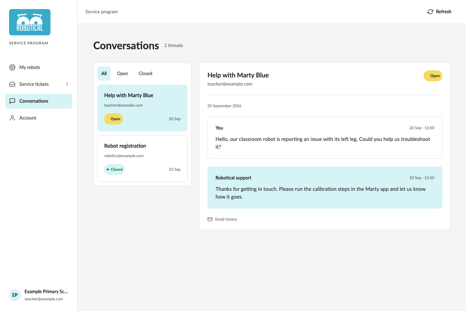Screen dimensions: 466x311
Task: Click the My robots chip icon
Action: (x=12, y=67)
